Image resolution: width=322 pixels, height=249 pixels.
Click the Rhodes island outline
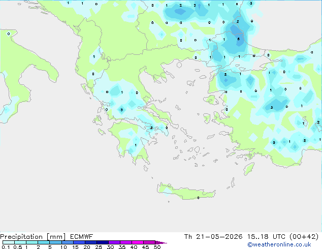(x=249, y=169)
